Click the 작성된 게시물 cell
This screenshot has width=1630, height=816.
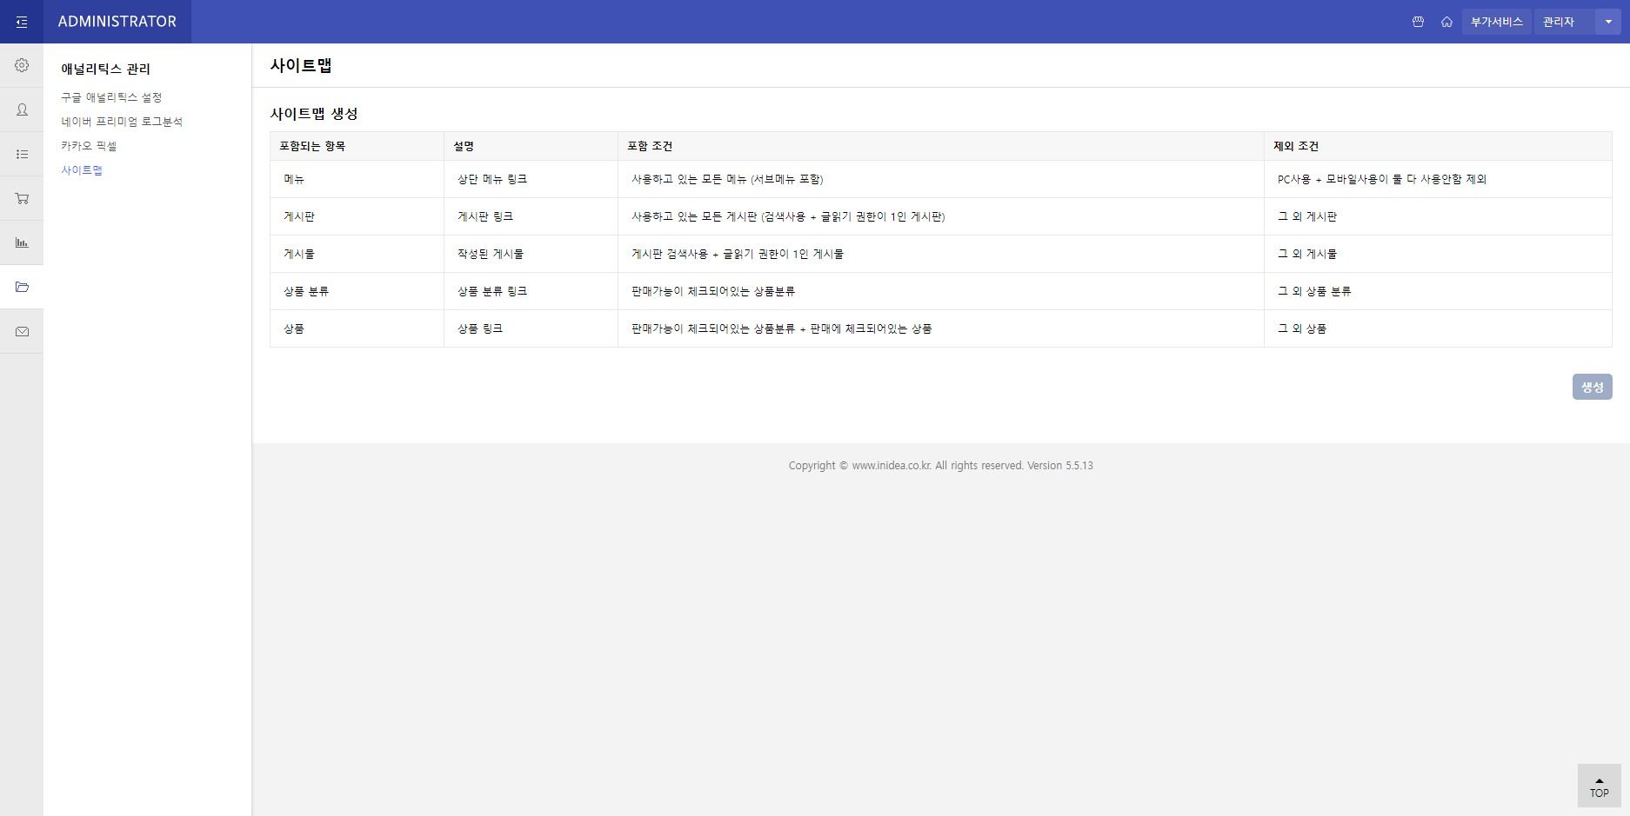[531, 254]
